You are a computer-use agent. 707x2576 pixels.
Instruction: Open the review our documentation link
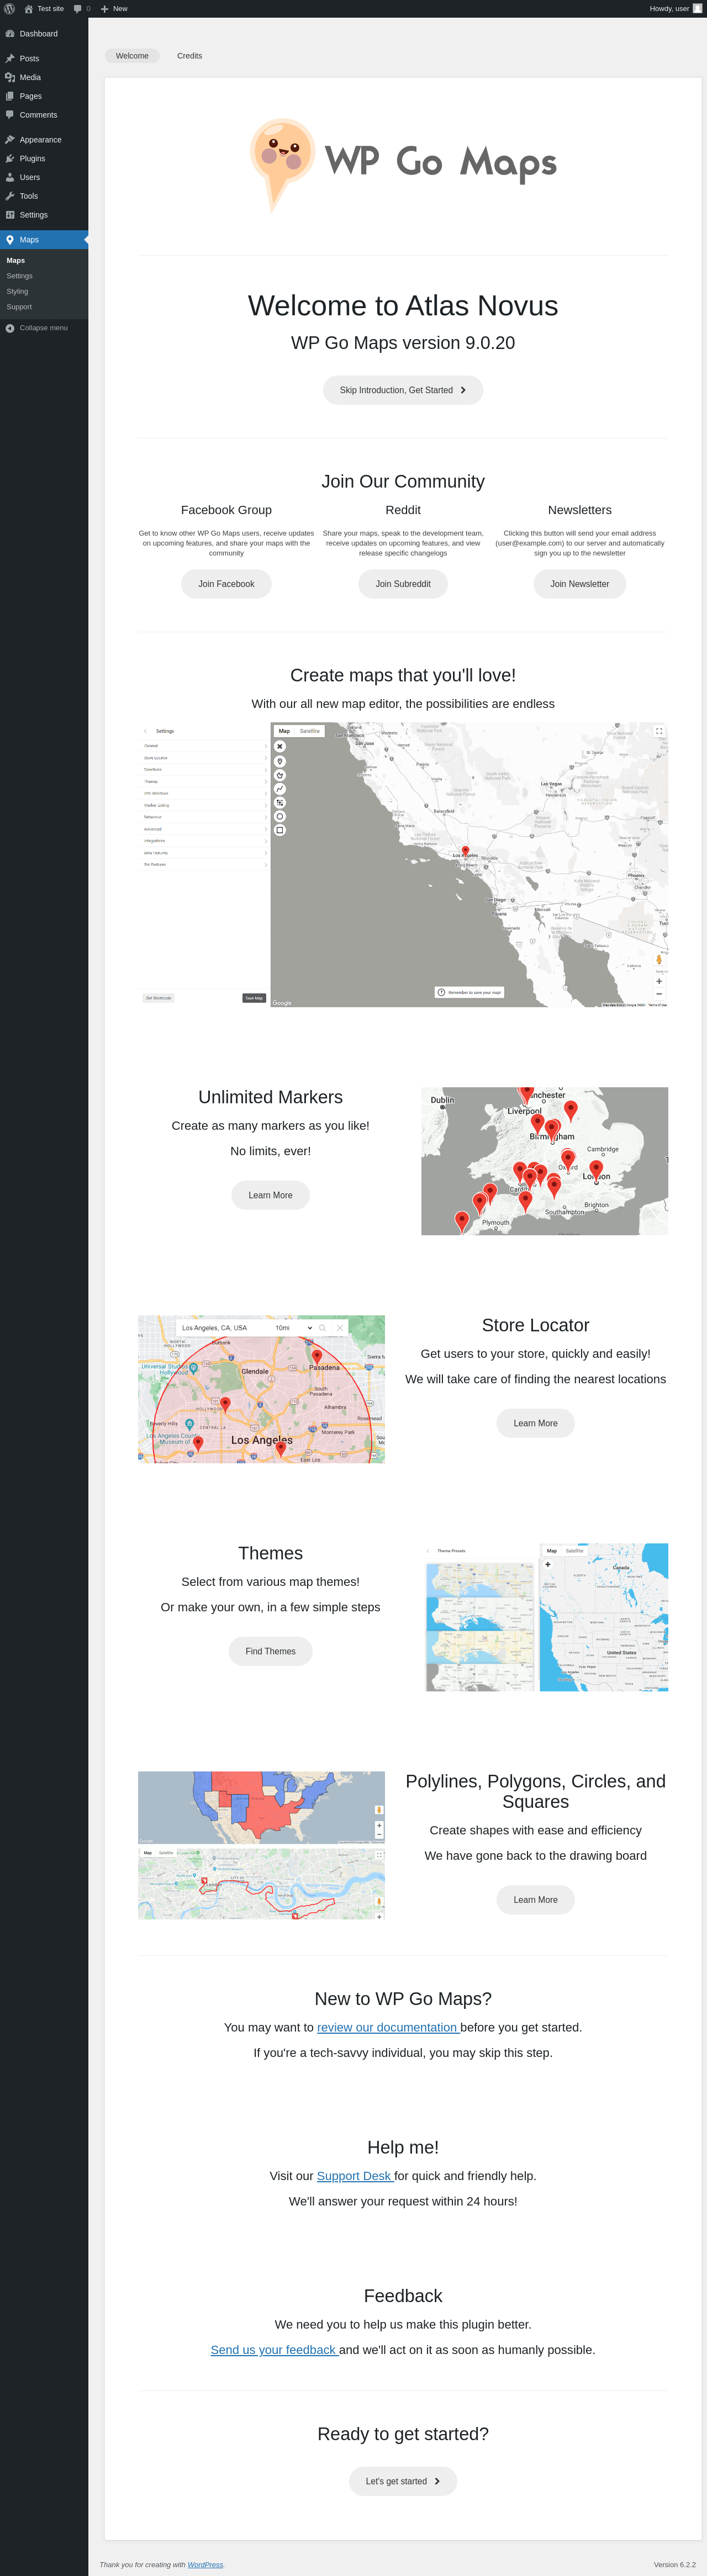(387, 2027)
